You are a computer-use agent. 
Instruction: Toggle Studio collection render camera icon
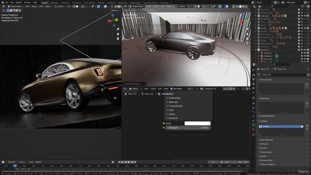pos(308,28)
